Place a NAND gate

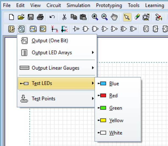[x=95, y=29]
